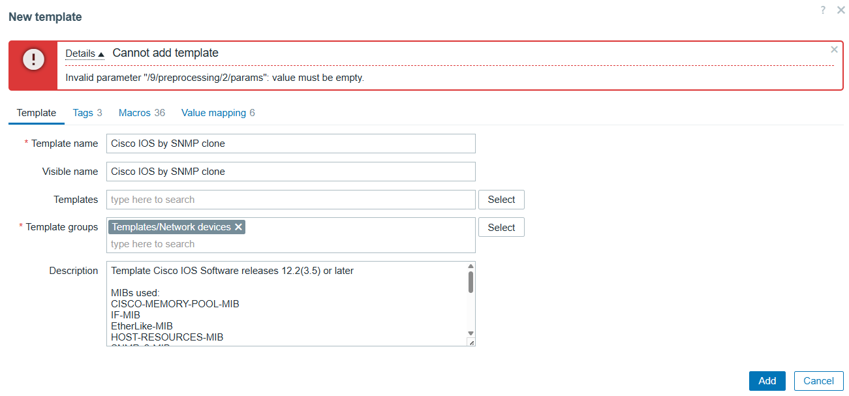Open the help question mark icon
The height and width of the screenshot is (396, 849).
pyautogui.click(x=824, y=10)
